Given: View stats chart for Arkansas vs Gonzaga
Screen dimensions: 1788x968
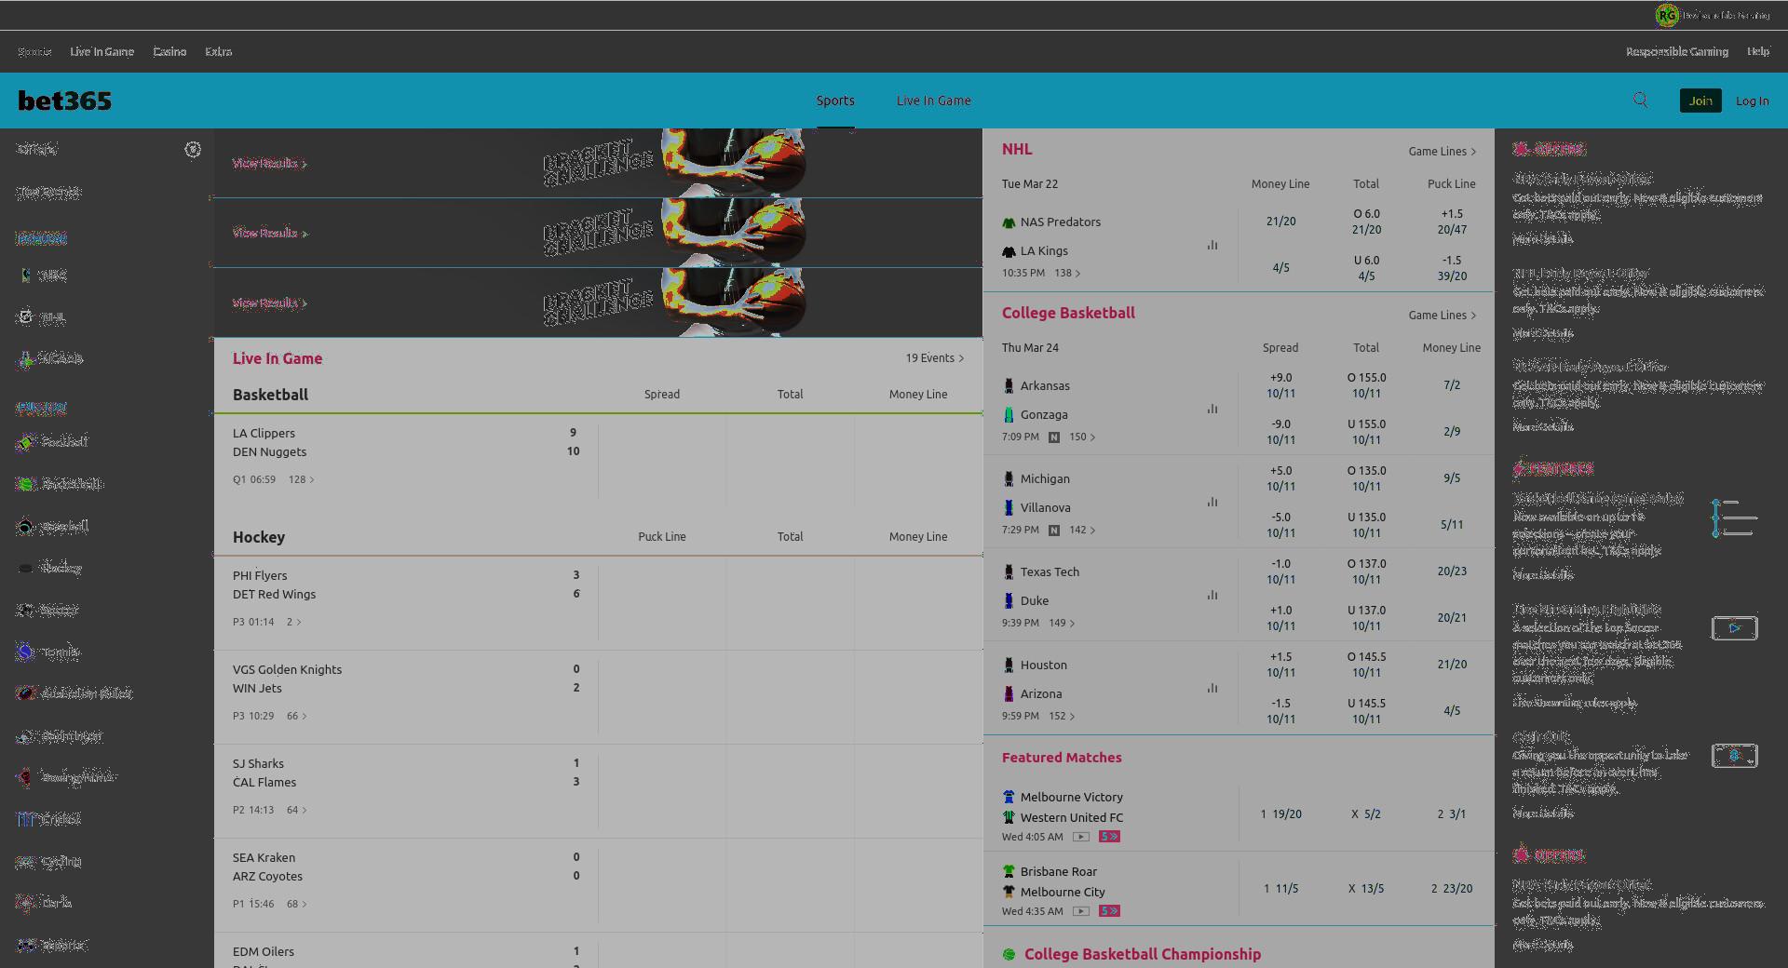Looking at the screenshot, I should pos(1212,409).
